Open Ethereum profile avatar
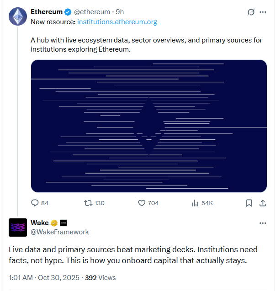Screen dimensions: 275x291 tap(17, 16)
